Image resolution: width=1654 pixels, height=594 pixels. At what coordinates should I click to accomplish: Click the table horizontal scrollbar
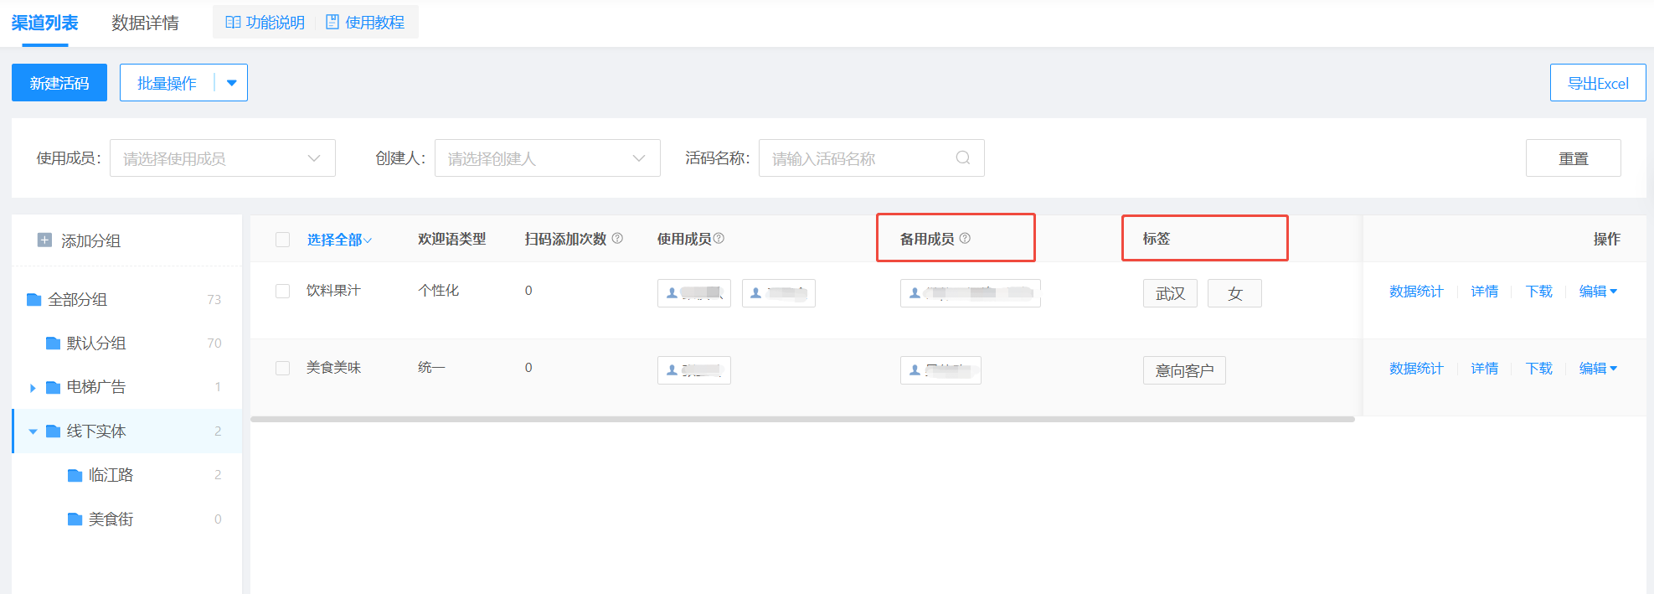(802, 419)
